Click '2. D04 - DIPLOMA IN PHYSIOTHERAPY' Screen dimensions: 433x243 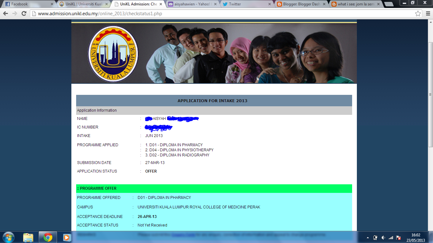pos(179,150)
